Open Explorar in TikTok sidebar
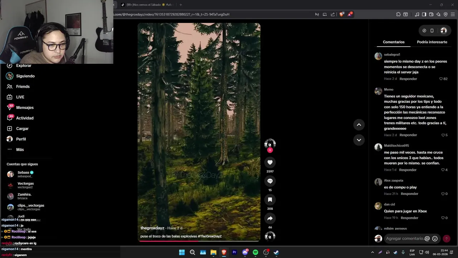This screenshot has width=458, height=258. [20, 66]
